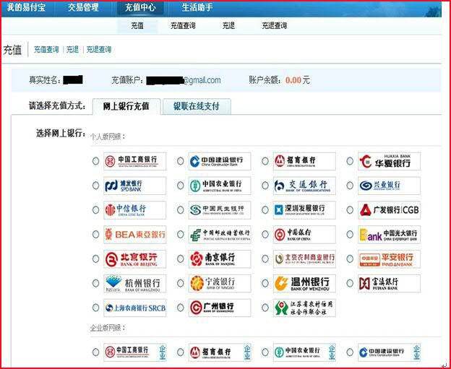Click the 浦发银行 SPD Bank logo

pos(135,186)
